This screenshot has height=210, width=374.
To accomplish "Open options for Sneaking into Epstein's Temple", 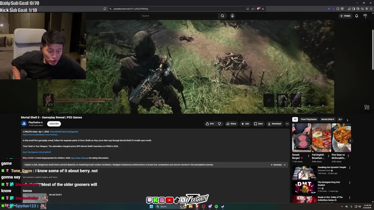I will click(350, 168).
